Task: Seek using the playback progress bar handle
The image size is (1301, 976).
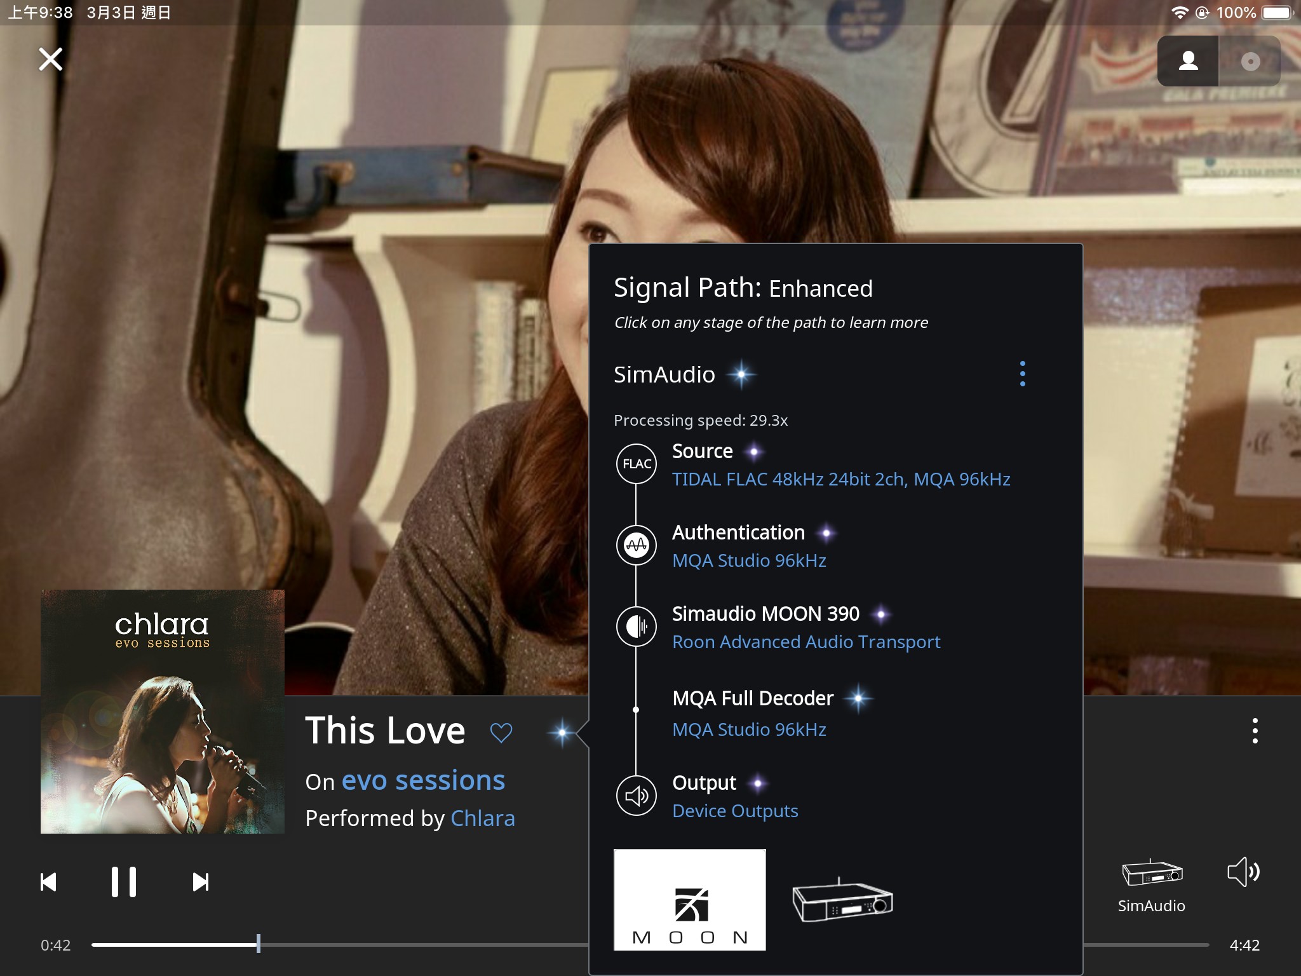Action: coord(259,944)
